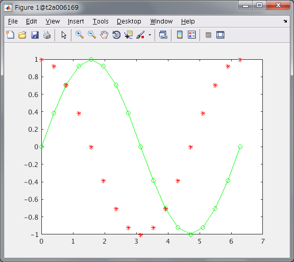
Task: Toggle the Data Cursor tool
Action: 129,35
